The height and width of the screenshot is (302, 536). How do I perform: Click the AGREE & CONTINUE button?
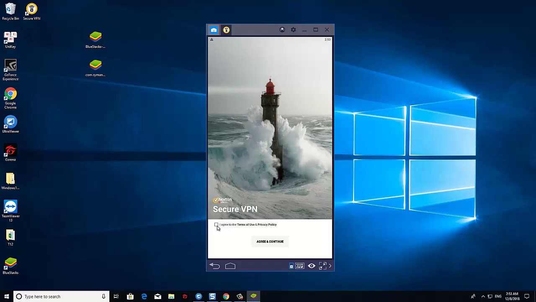[x=270, y=242]
